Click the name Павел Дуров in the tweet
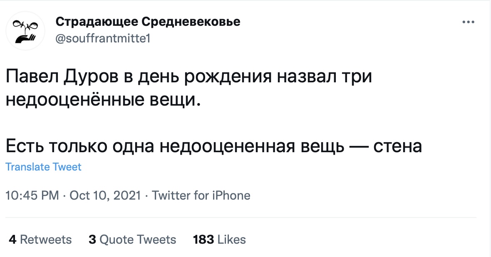Image resolution: width=491 pixels, height=257 pixels. click(62, 77)
